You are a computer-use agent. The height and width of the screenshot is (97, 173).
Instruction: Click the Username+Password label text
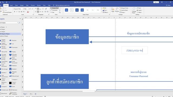coord(139,76)
